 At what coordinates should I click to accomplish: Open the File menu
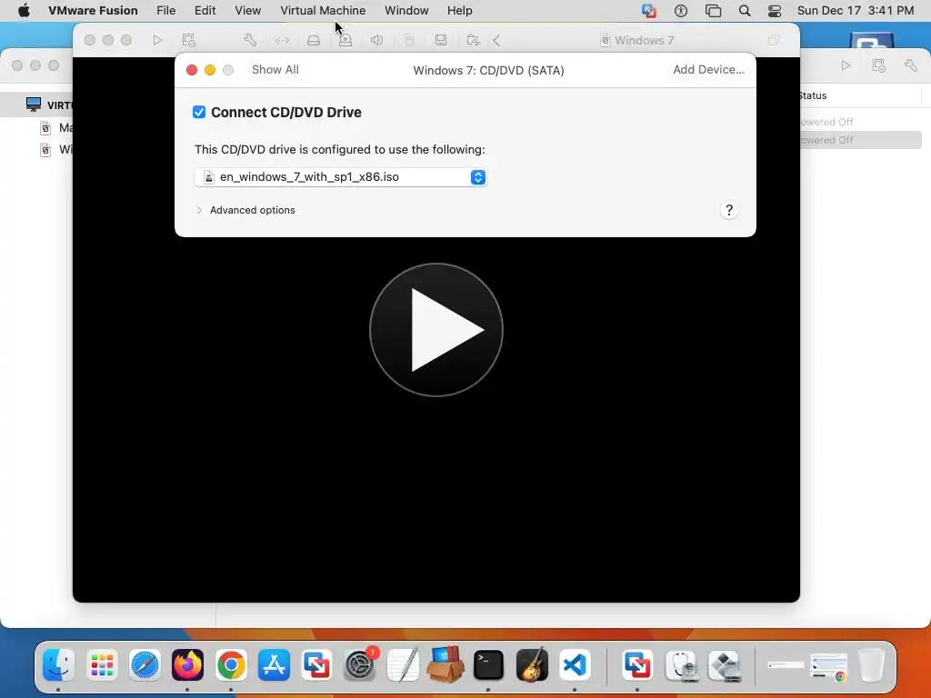(x=165, y=11)
